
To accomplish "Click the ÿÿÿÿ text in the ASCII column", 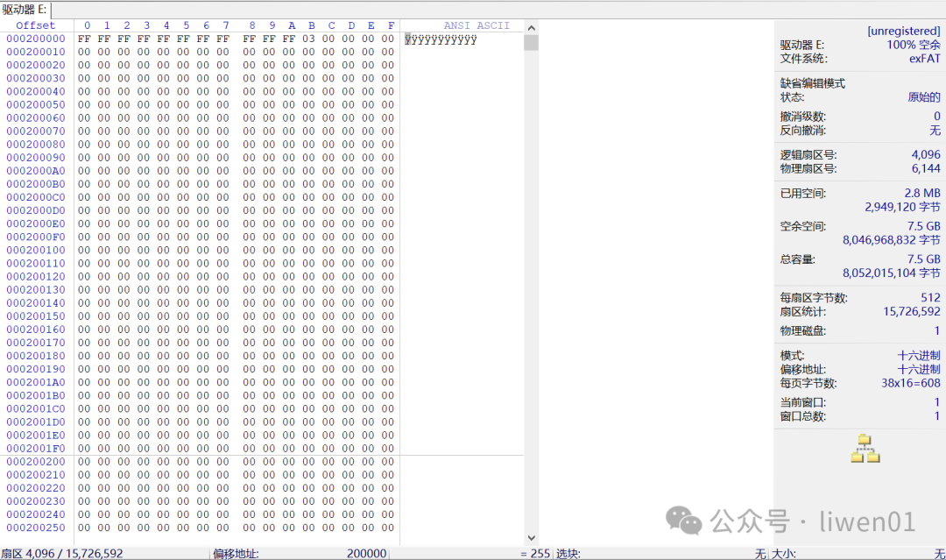I will (x=441, y=39).
